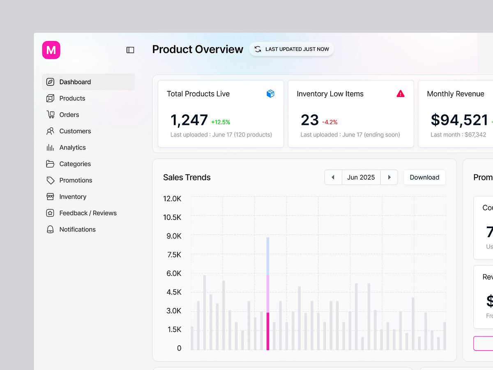Open the Monthly Revenue card
493x370 pixels.
pos(456,114)
